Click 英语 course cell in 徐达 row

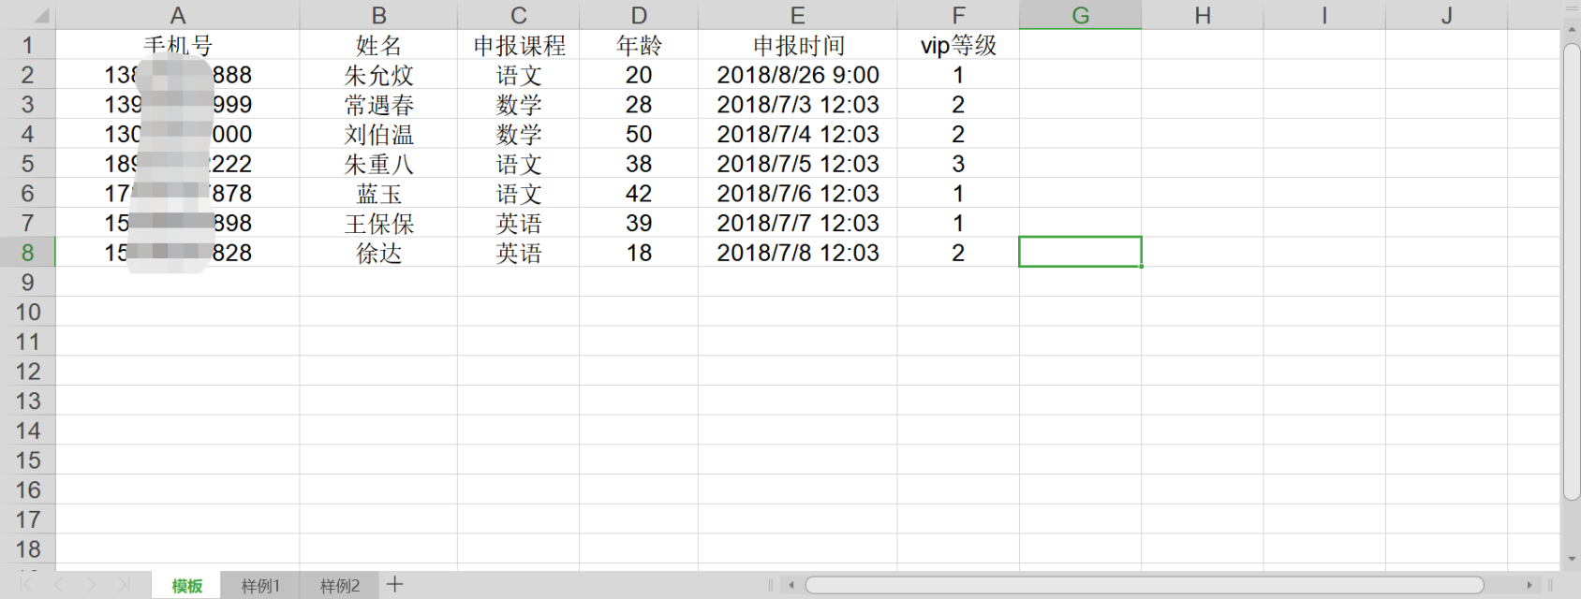coord(518,253)
